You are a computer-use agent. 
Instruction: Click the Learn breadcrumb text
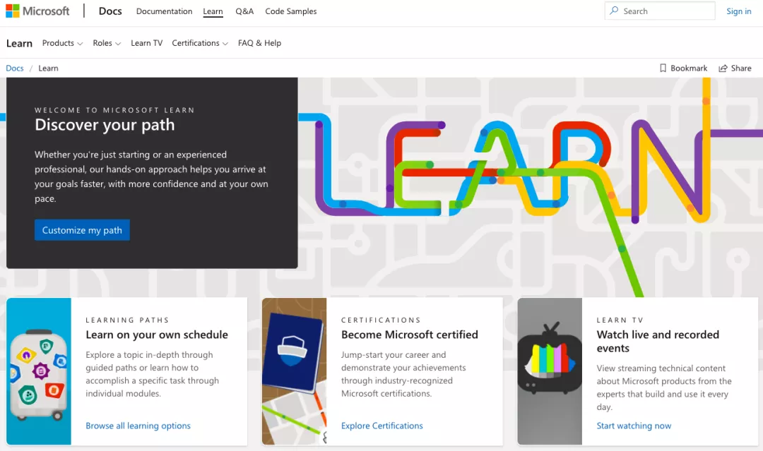tap(48, 68)
